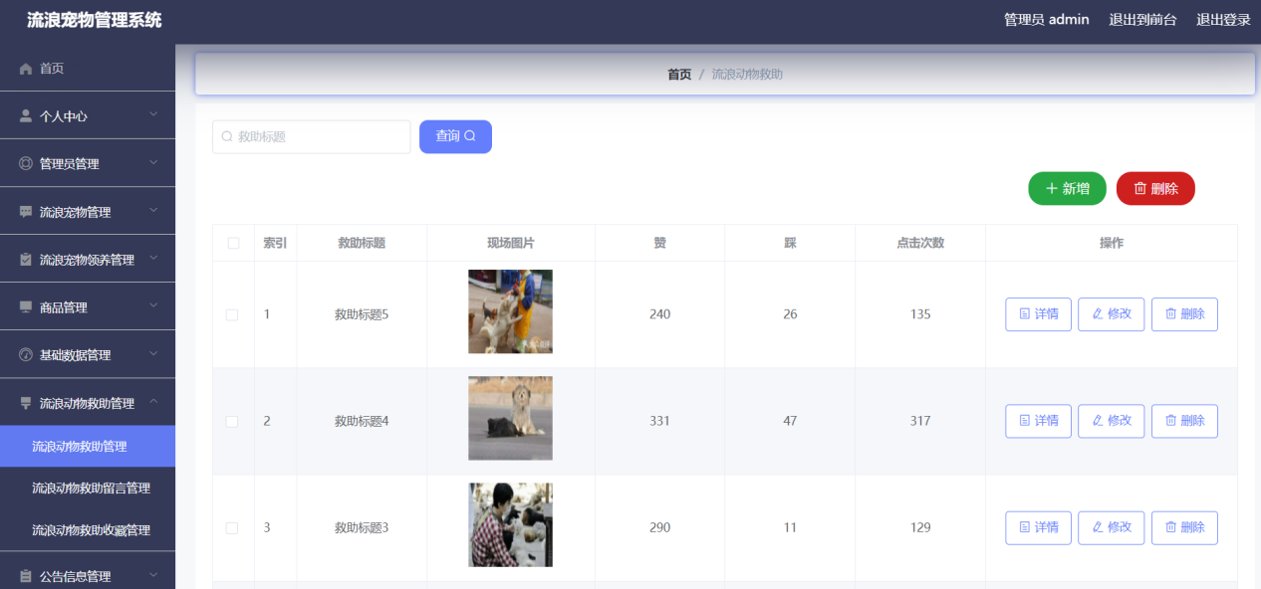Check the select-all checkbox in the table header
Screen dimensions: 1261x589
[232, 242]
